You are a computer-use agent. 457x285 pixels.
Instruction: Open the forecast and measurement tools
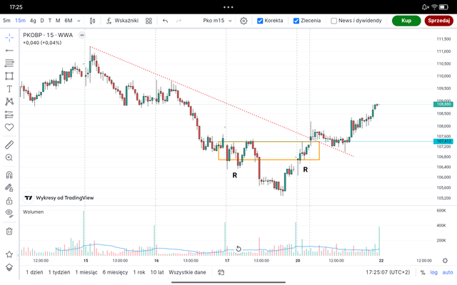pos(9,114)
